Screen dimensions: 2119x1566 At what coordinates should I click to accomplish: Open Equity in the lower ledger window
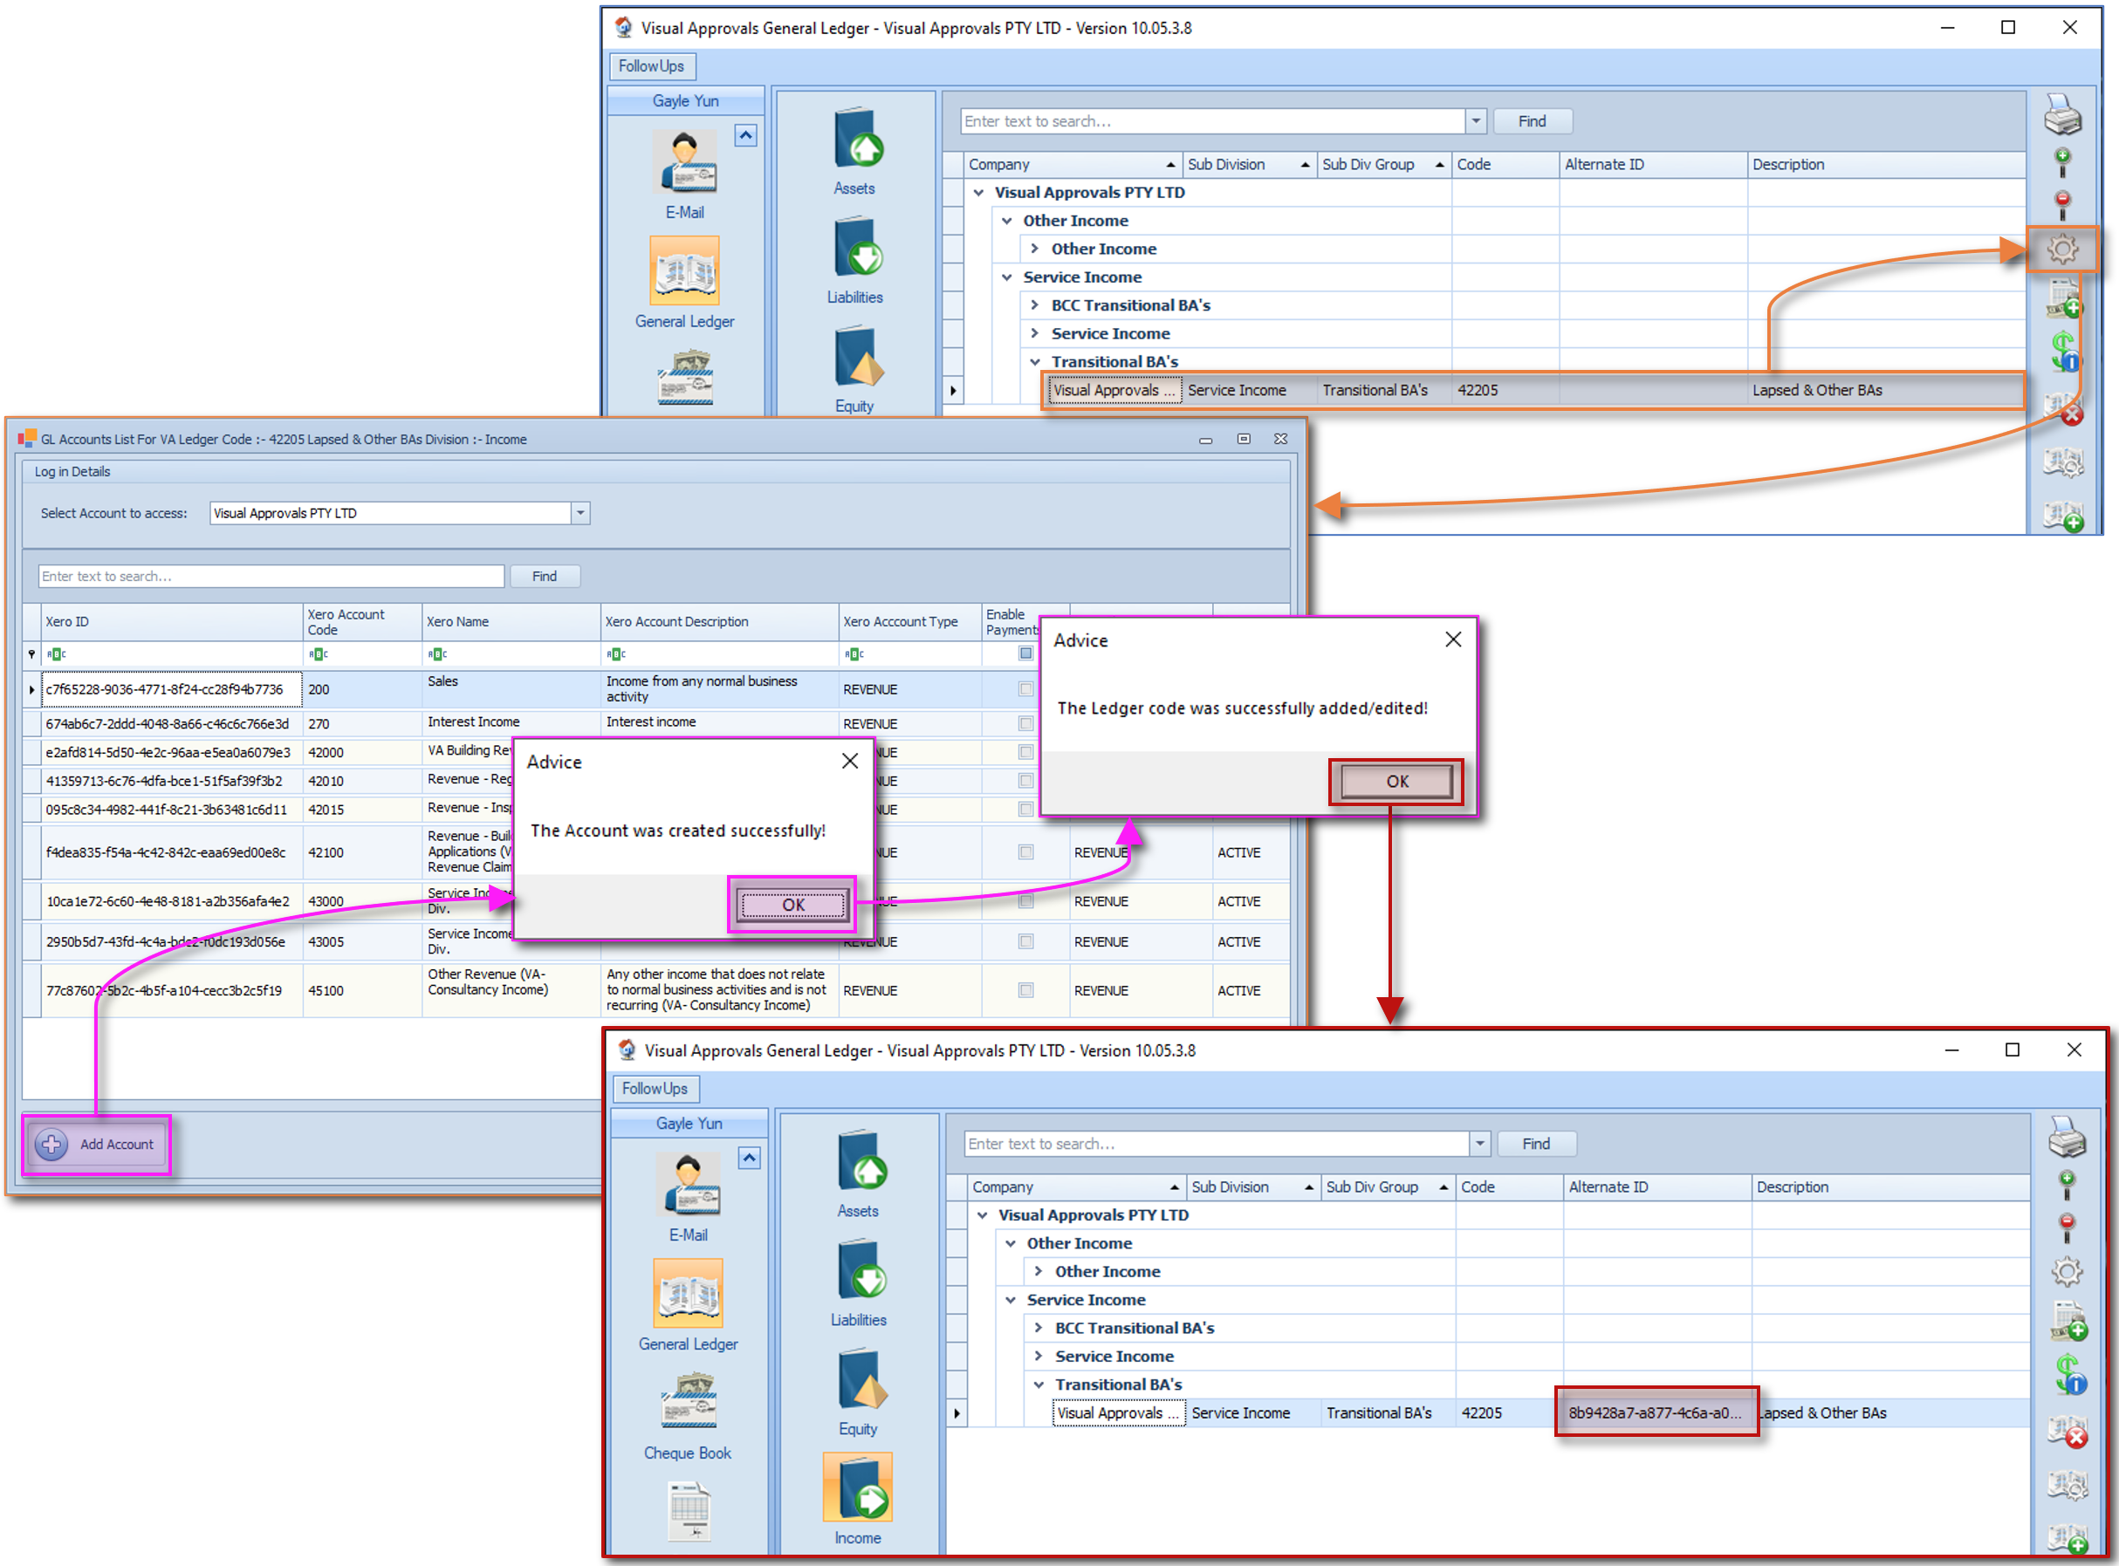click(x=858, y=1392)
